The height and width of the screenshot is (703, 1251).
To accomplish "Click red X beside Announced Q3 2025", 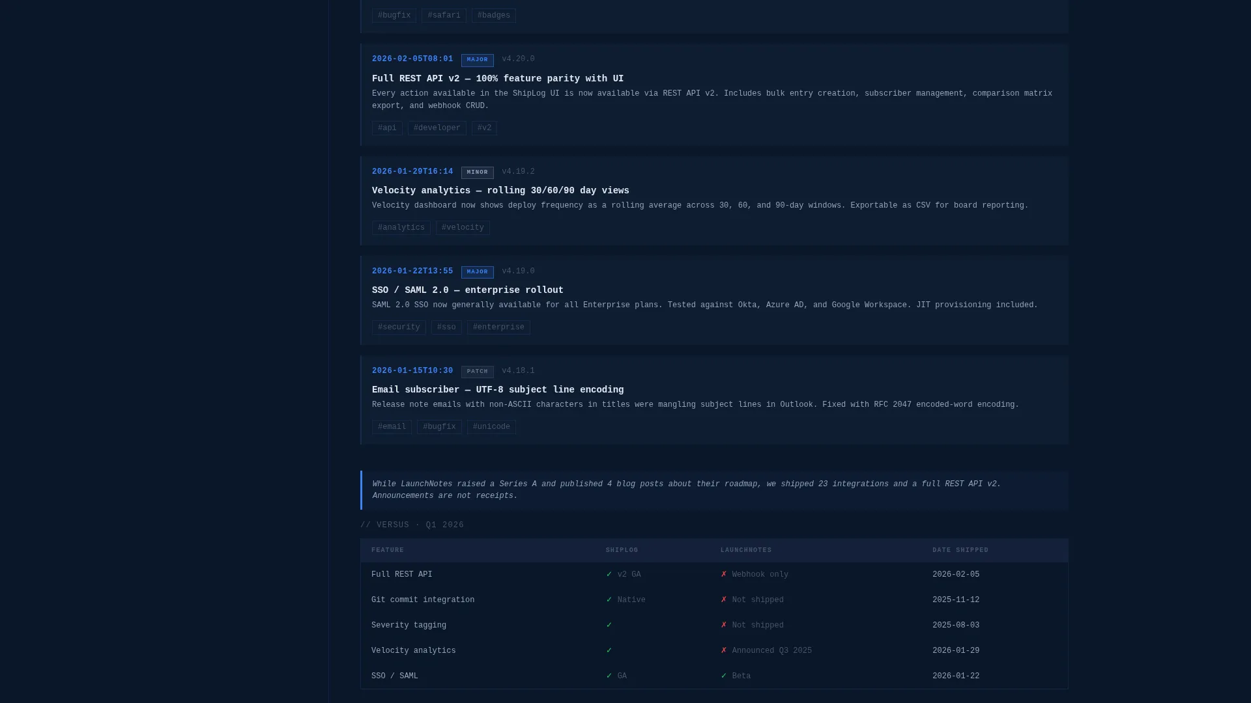I will pyautogui.click(x=724, y=651).
